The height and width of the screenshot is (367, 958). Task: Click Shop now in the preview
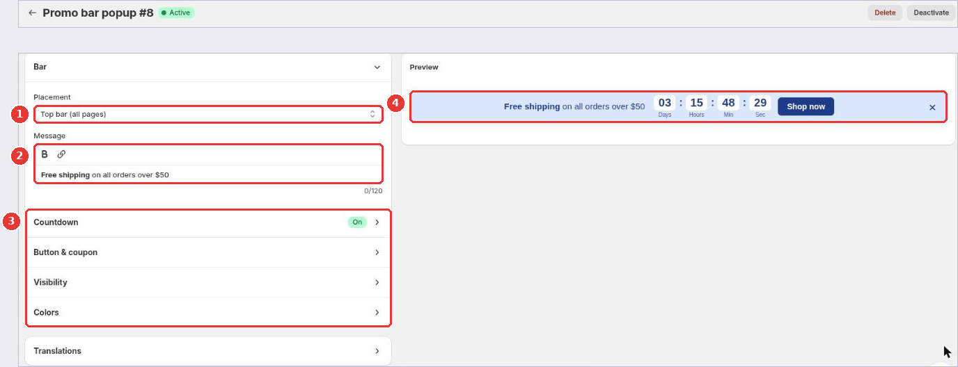pos(806,106)
